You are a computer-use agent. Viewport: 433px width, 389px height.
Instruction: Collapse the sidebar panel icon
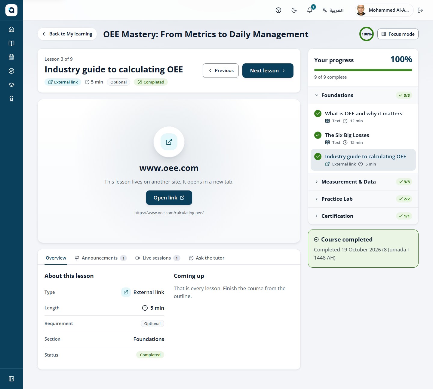click(11, 379)
